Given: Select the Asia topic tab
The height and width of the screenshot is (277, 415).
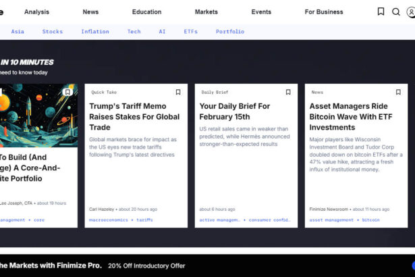Looking at the screenshot, I should click(18, 32).
